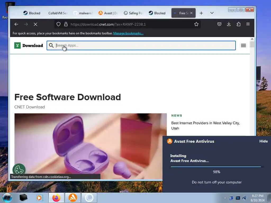This screenshot has width=271, height=203.
Task: Open the Windows Start button
Action: coord(7,198)
